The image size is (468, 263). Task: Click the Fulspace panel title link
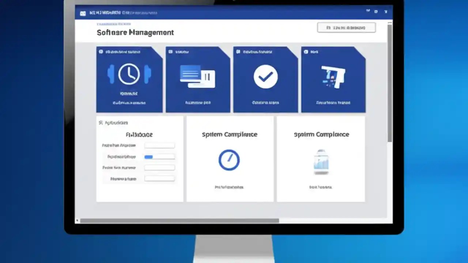point(139,134)
